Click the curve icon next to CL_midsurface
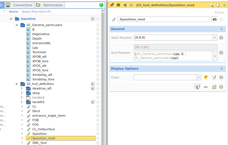 [x=29, y=129]
